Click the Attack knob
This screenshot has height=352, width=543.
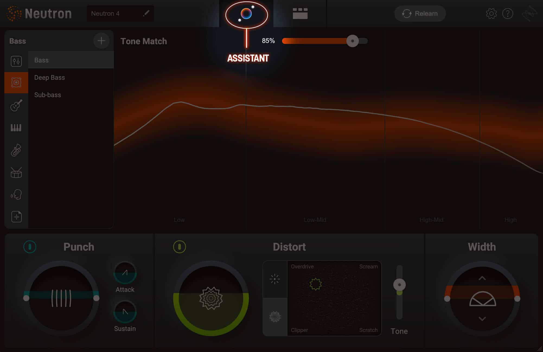[x=125, y=273]
